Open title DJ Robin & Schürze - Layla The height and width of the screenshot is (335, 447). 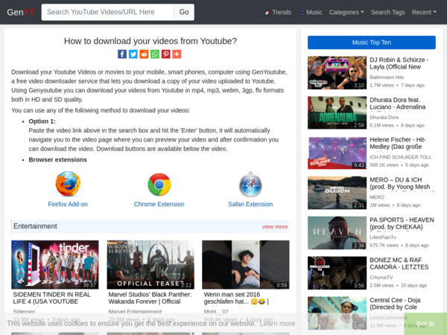click(399, 63)
